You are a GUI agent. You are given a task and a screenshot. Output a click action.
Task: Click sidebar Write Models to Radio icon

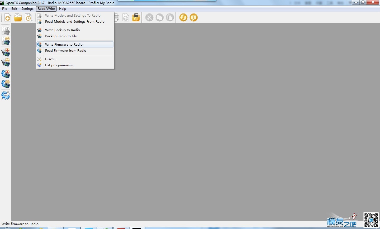point(6,31)
